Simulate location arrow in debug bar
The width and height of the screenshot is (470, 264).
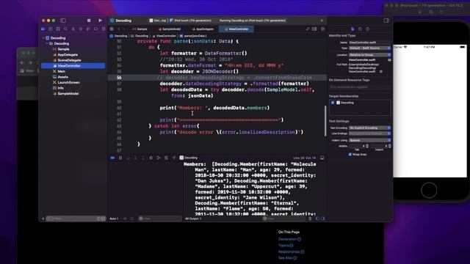174,158
